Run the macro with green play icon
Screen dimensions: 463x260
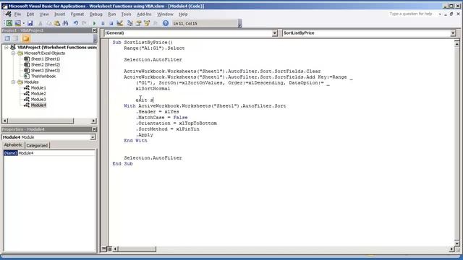(x=94, y=23)
